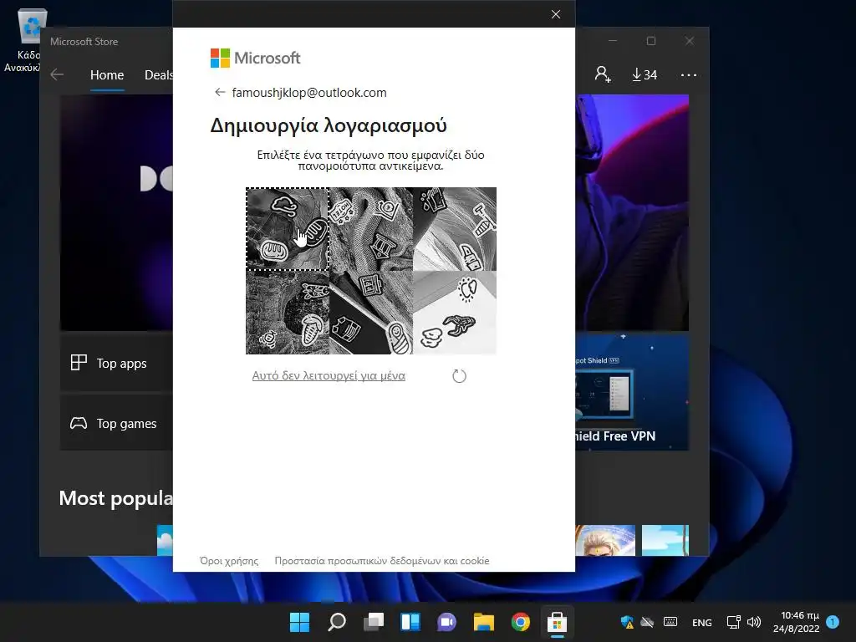Open the game thumbnail with the blonde character
856x642 pixels.
(x=605, y=540)
